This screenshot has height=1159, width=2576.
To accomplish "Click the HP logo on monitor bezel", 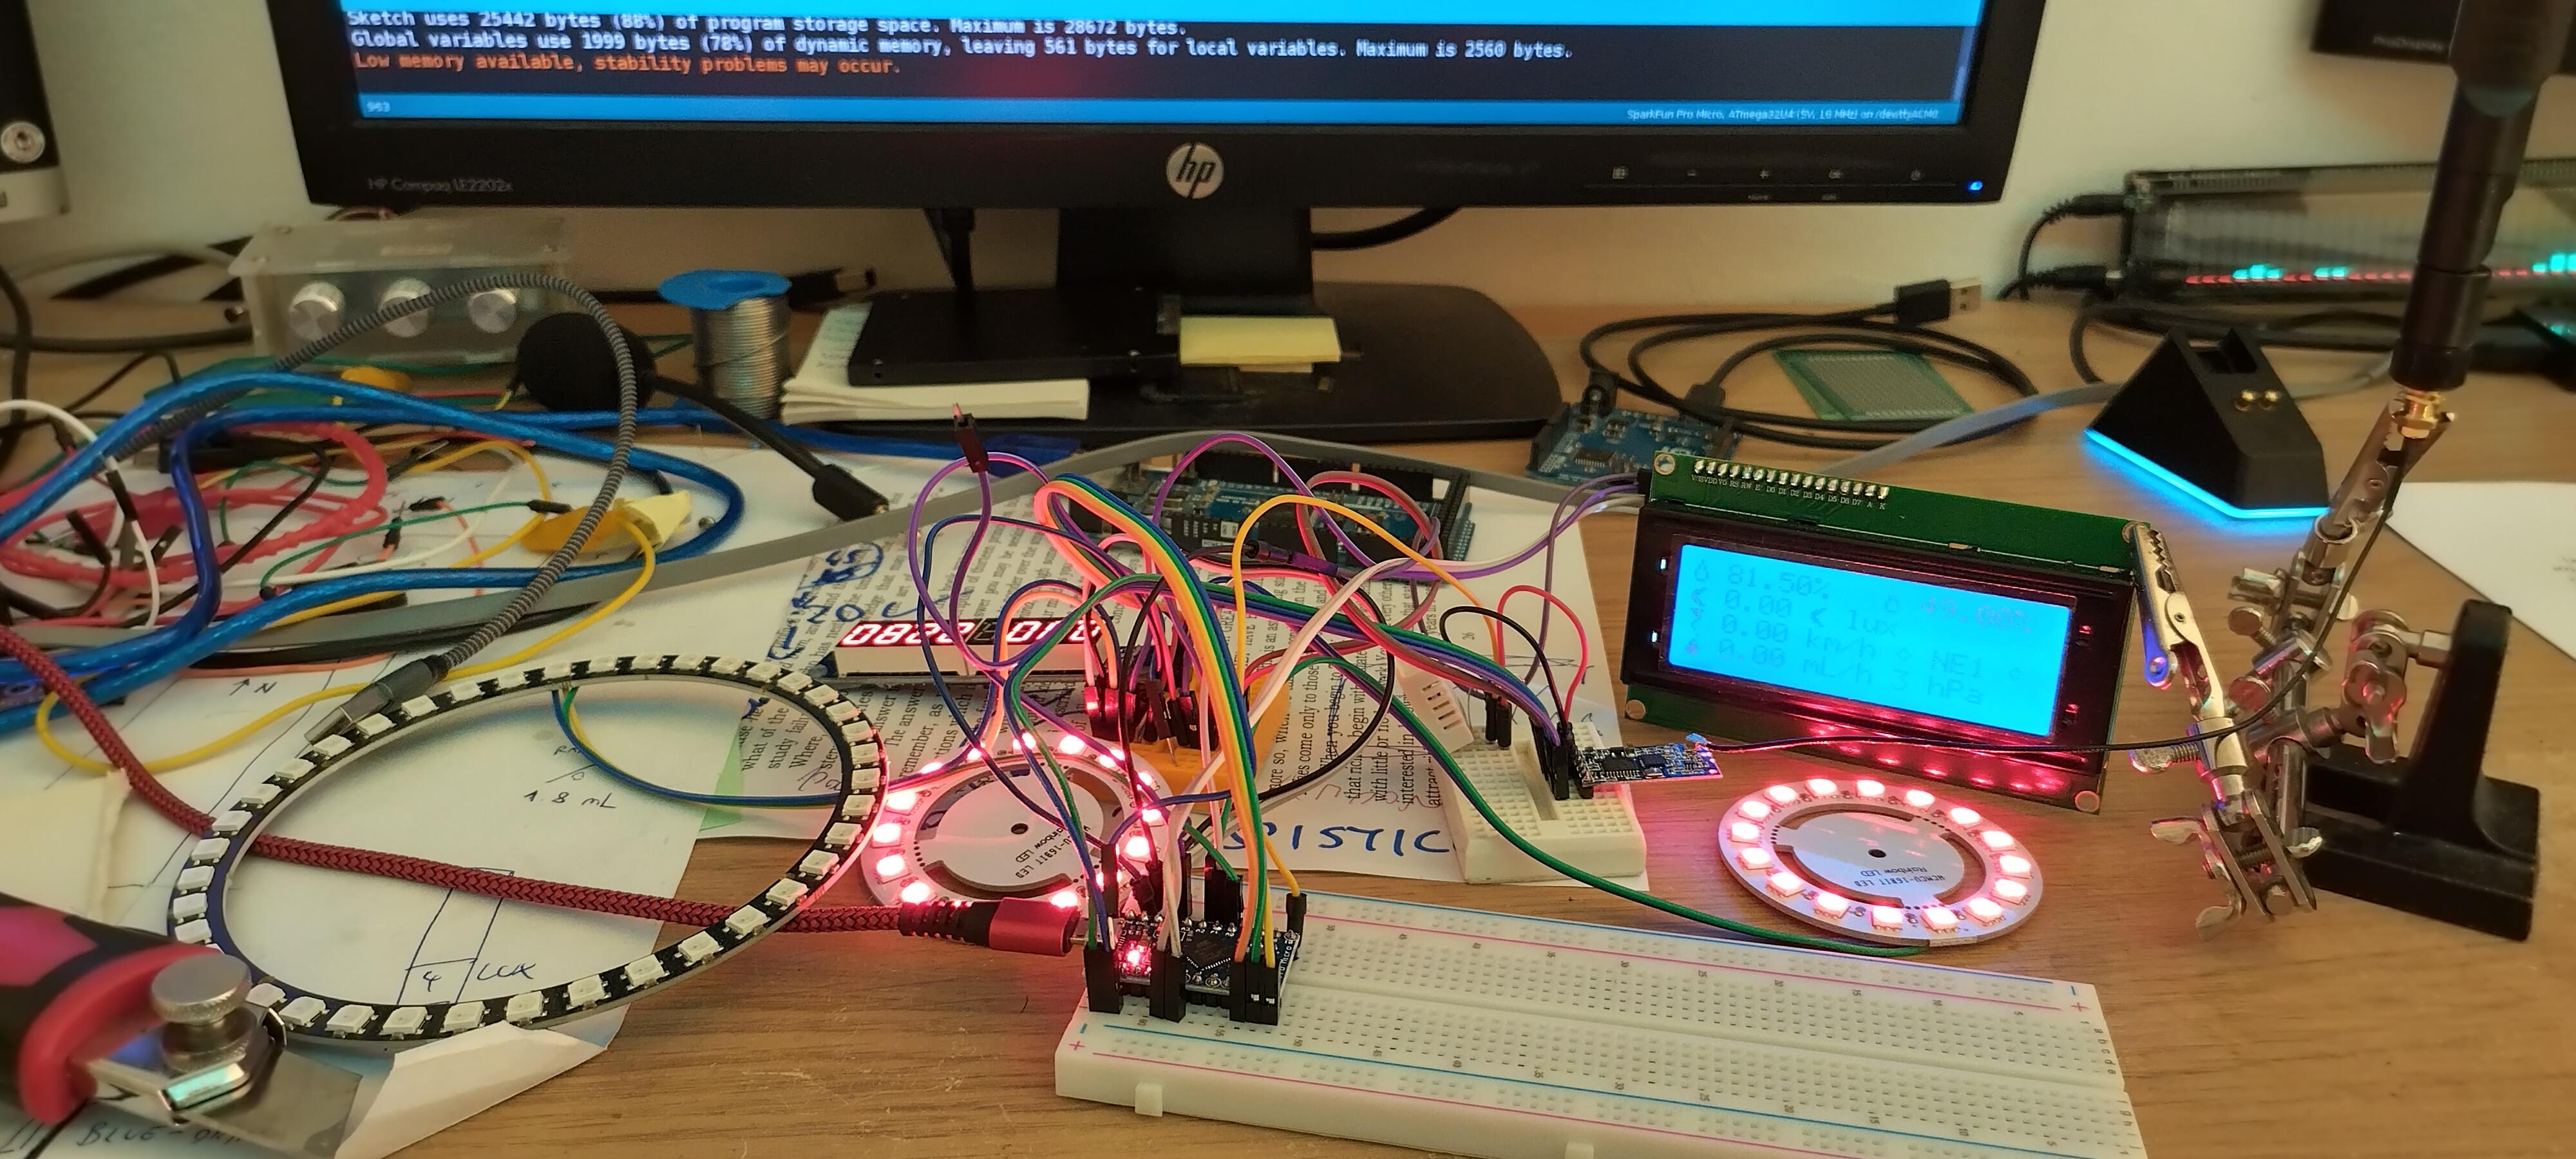I will [x=1195, y=171].
